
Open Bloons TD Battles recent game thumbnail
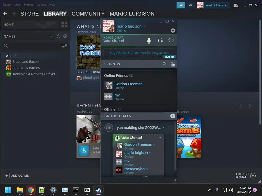(189, 137)
